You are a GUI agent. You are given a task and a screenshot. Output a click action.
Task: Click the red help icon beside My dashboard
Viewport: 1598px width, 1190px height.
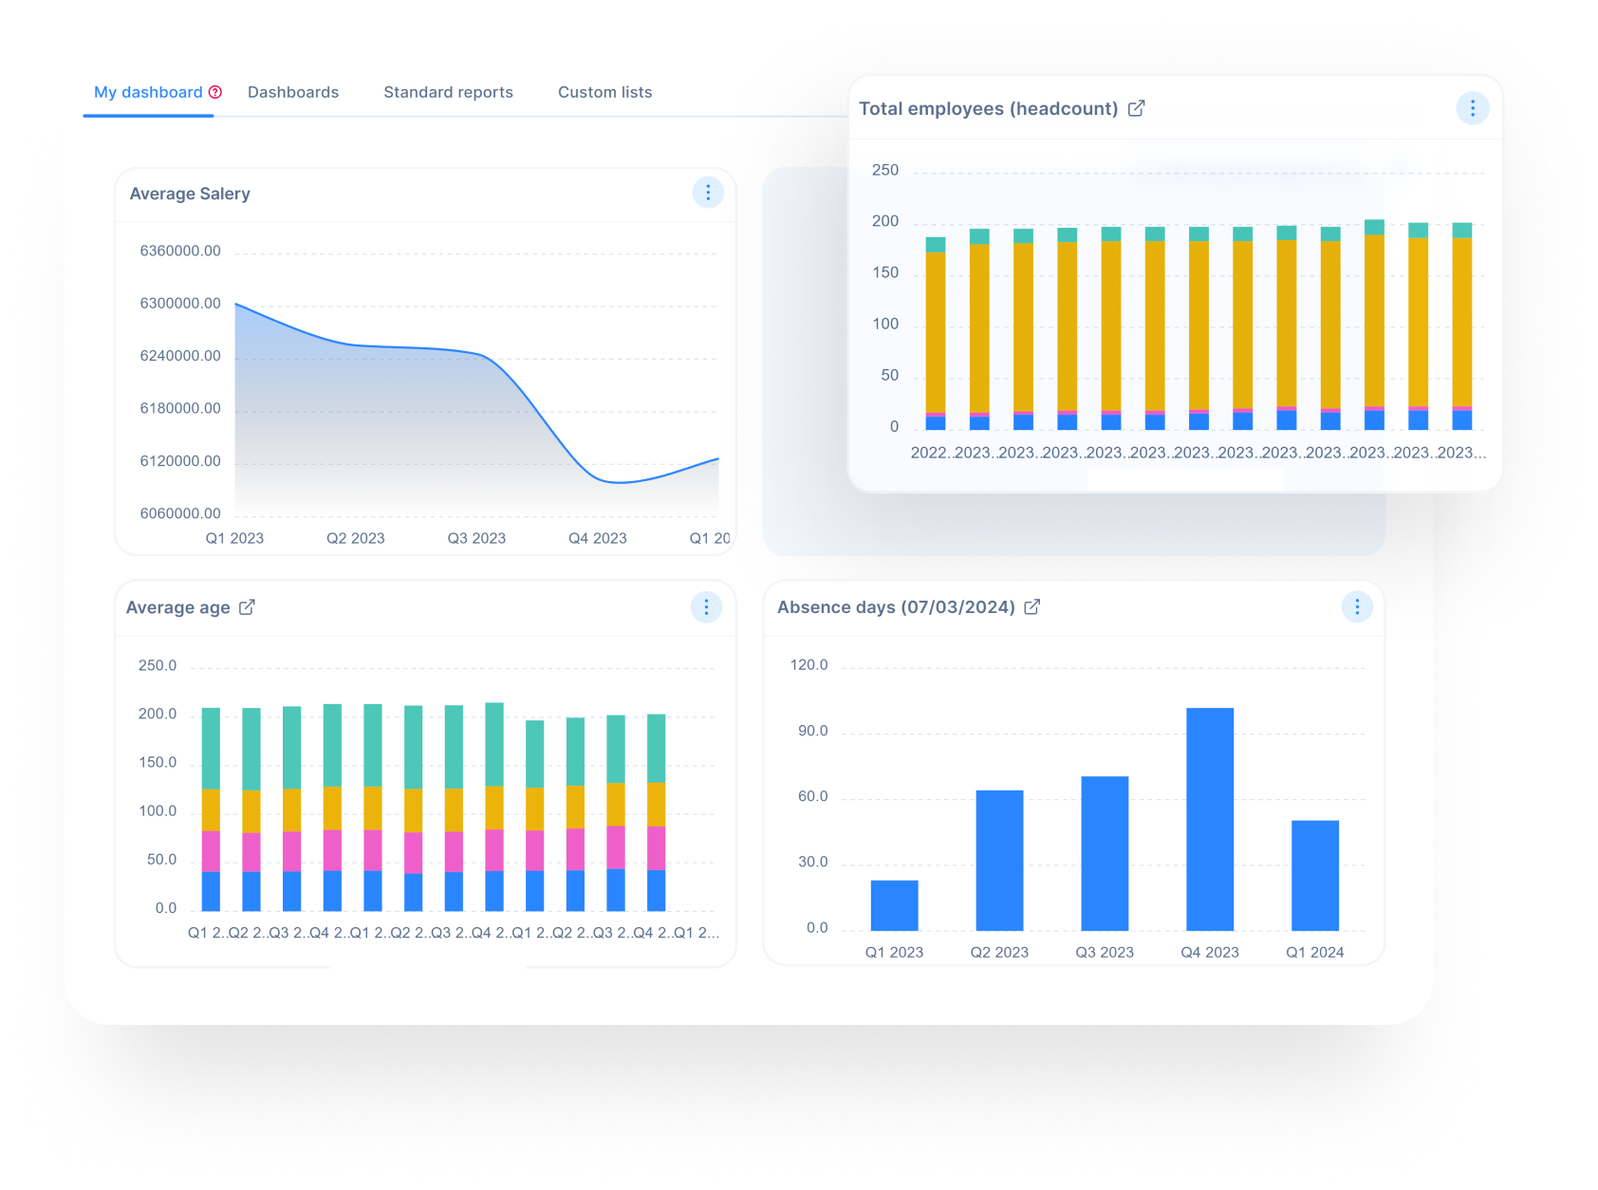click(x=215, y=92)
